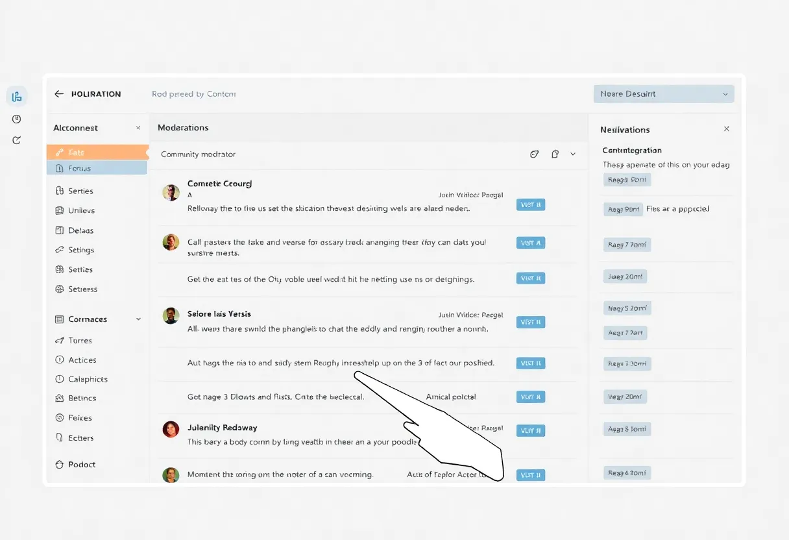Click the Julaniity Redoway post title
The width and height of the screenshot is (789, 540).
coord(222,428)
